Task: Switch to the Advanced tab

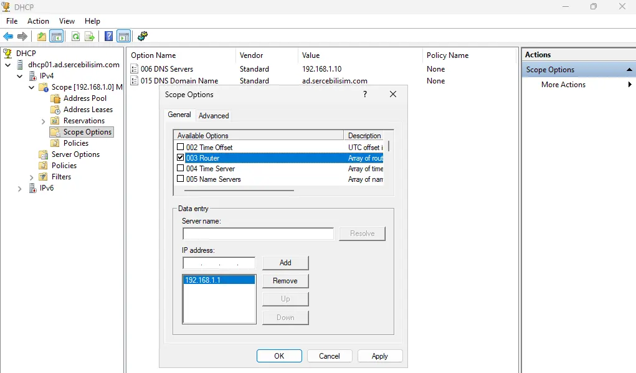Action: (214, 116)
